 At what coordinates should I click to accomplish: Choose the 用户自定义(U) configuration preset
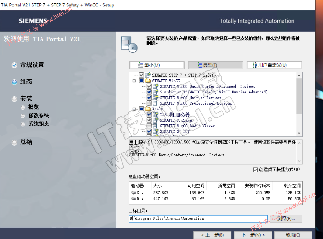[274, 65]
